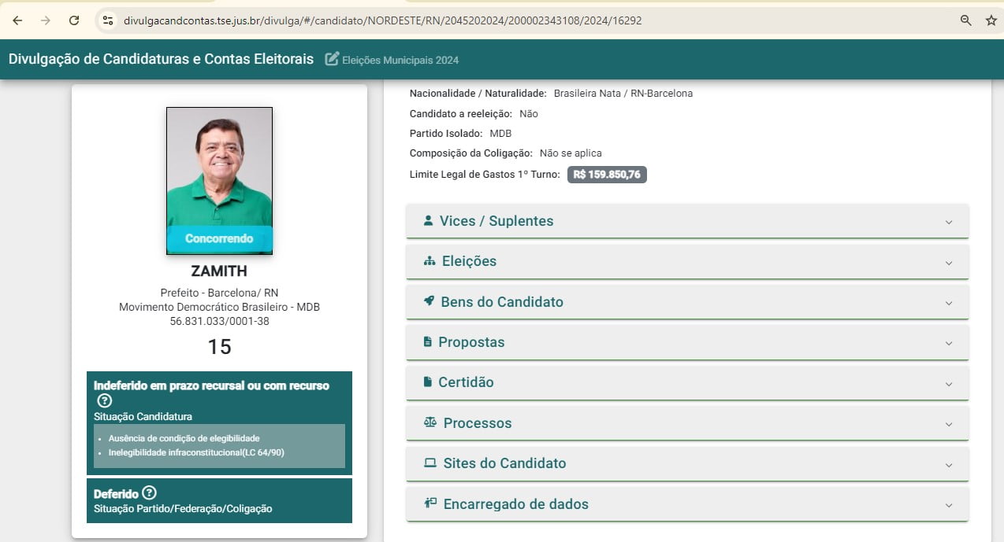Reload the page with refresh icon
The width and height of the screenshot is (1004, 542).
click(74, 20)
